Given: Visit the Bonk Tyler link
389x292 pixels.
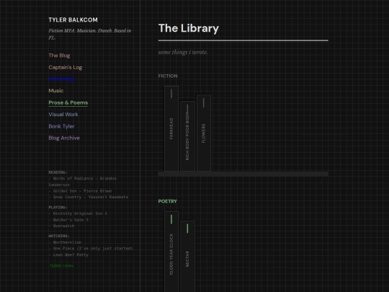Looking at the screenshot, I should [61, 126].
